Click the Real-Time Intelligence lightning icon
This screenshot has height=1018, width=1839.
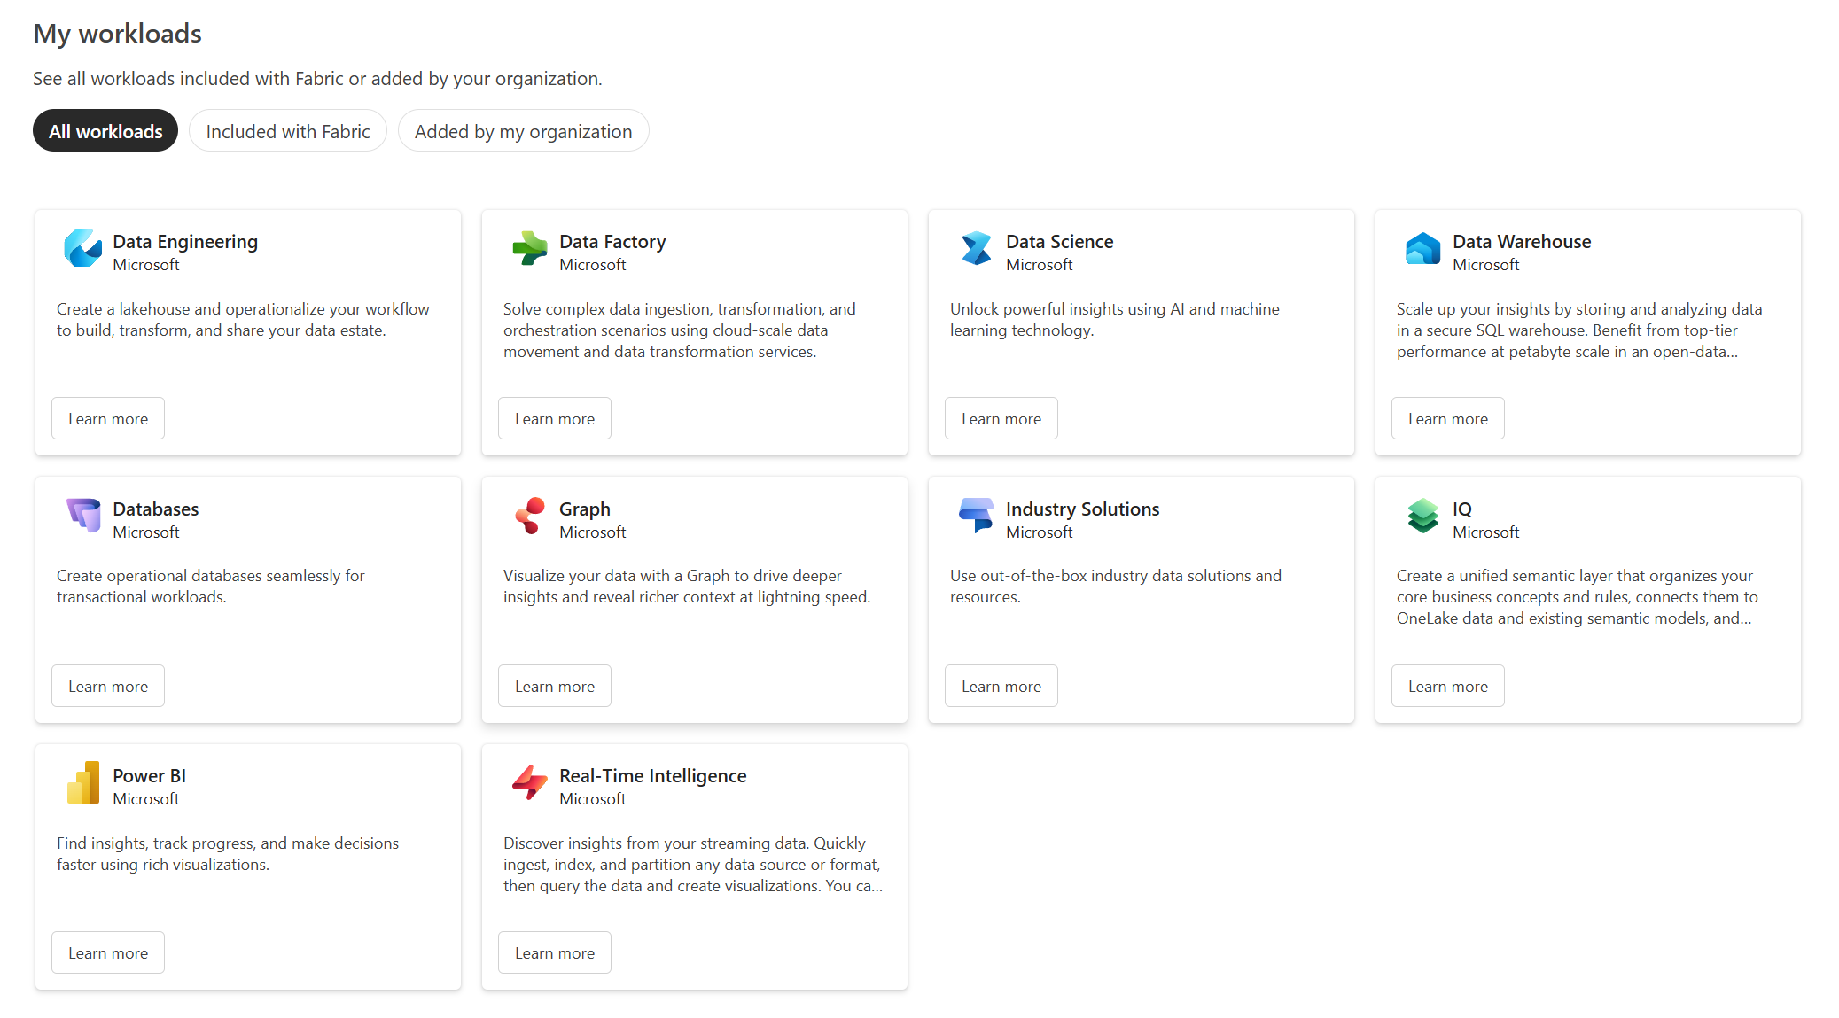[530, 782]
